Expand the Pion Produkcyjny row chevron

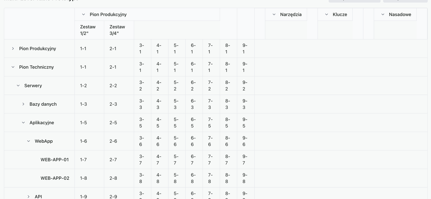pyautogui.click(x=13, y=49)
